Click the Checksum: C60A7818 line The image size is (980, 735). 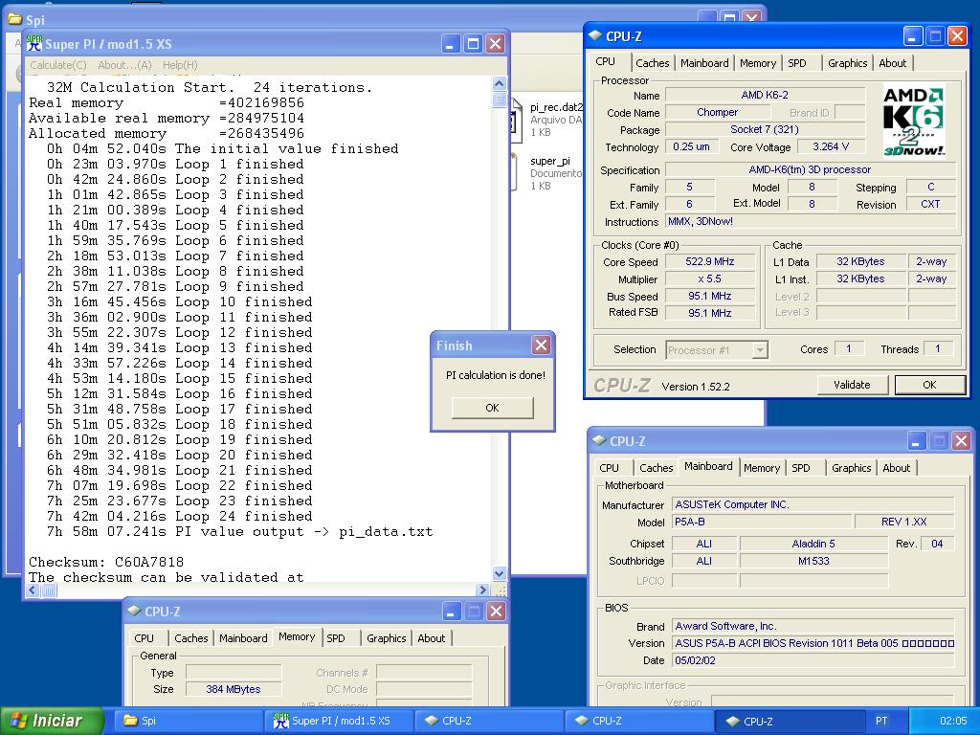(106, 562)
